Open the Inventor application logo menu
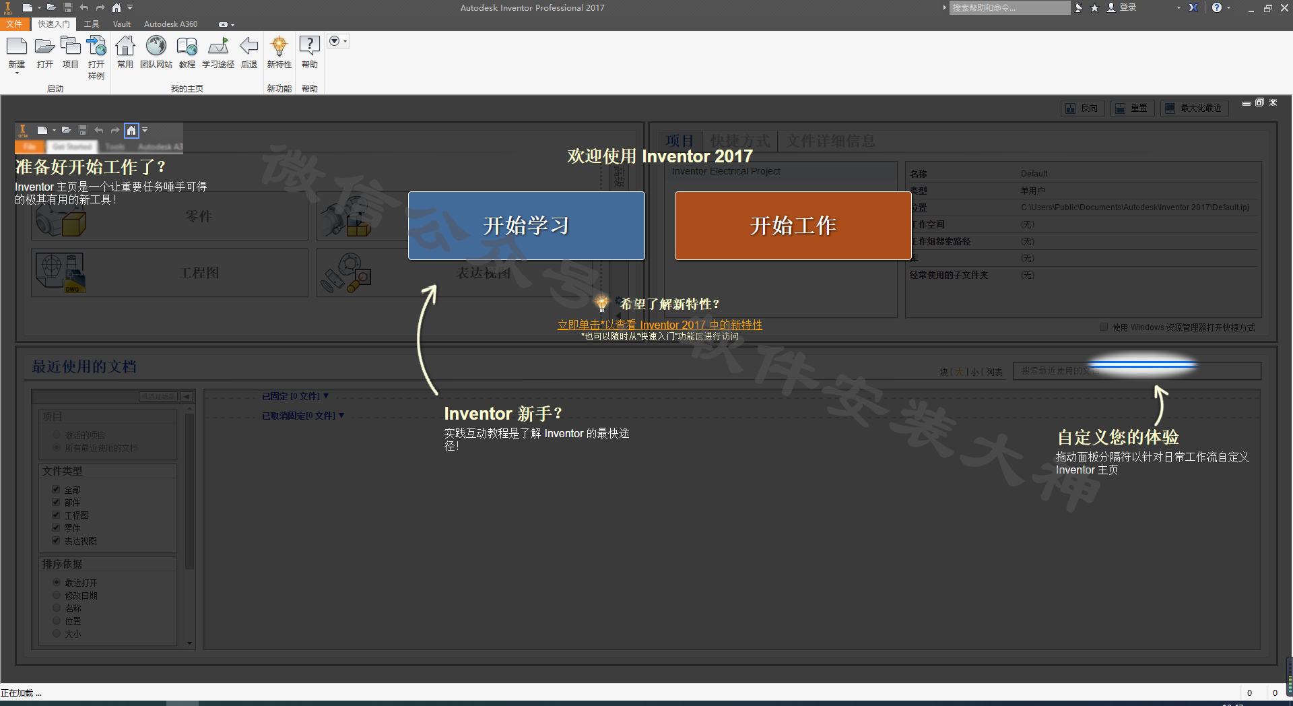 click(8, 7)
